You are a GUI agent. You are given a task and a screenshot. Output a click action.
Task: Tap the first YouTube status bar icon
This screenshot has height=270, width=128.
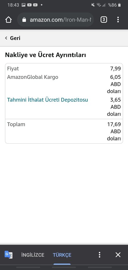tap(29, 5)
